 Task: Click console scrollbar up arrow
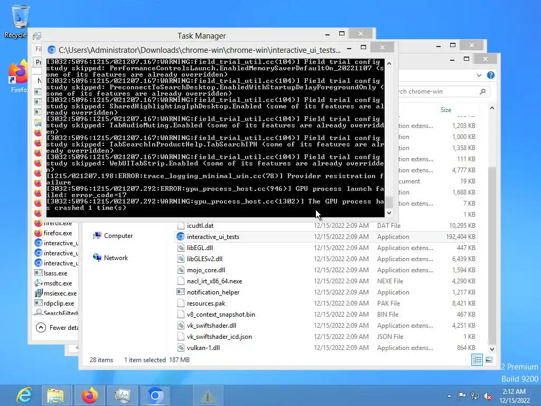(x=389, y=63)
